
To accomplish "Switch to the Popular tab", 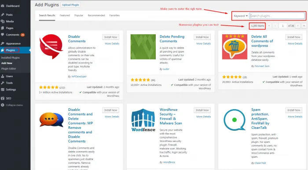I will pyautogui.click(x=79, y=15).
